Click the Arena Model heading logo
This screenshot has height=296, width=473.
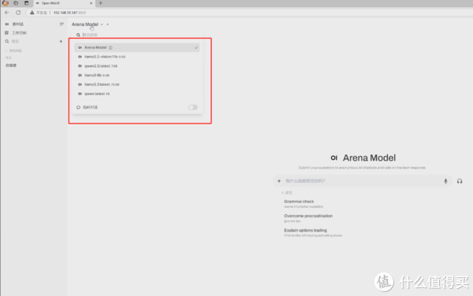point(333,157)
